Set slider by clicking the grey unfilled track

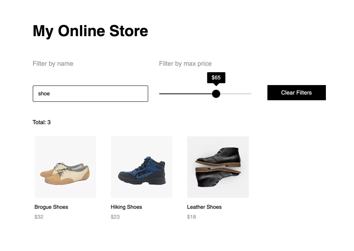coord(236,94)
